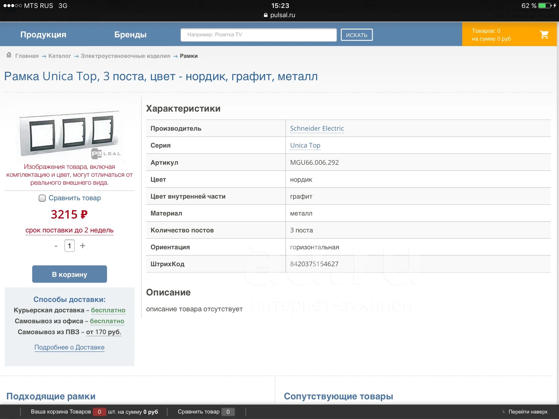This screenshot has width=559, height=419.
Task: Click 'бесплатно' next to Самовывоз из офиса
Action: click(107, 321)
